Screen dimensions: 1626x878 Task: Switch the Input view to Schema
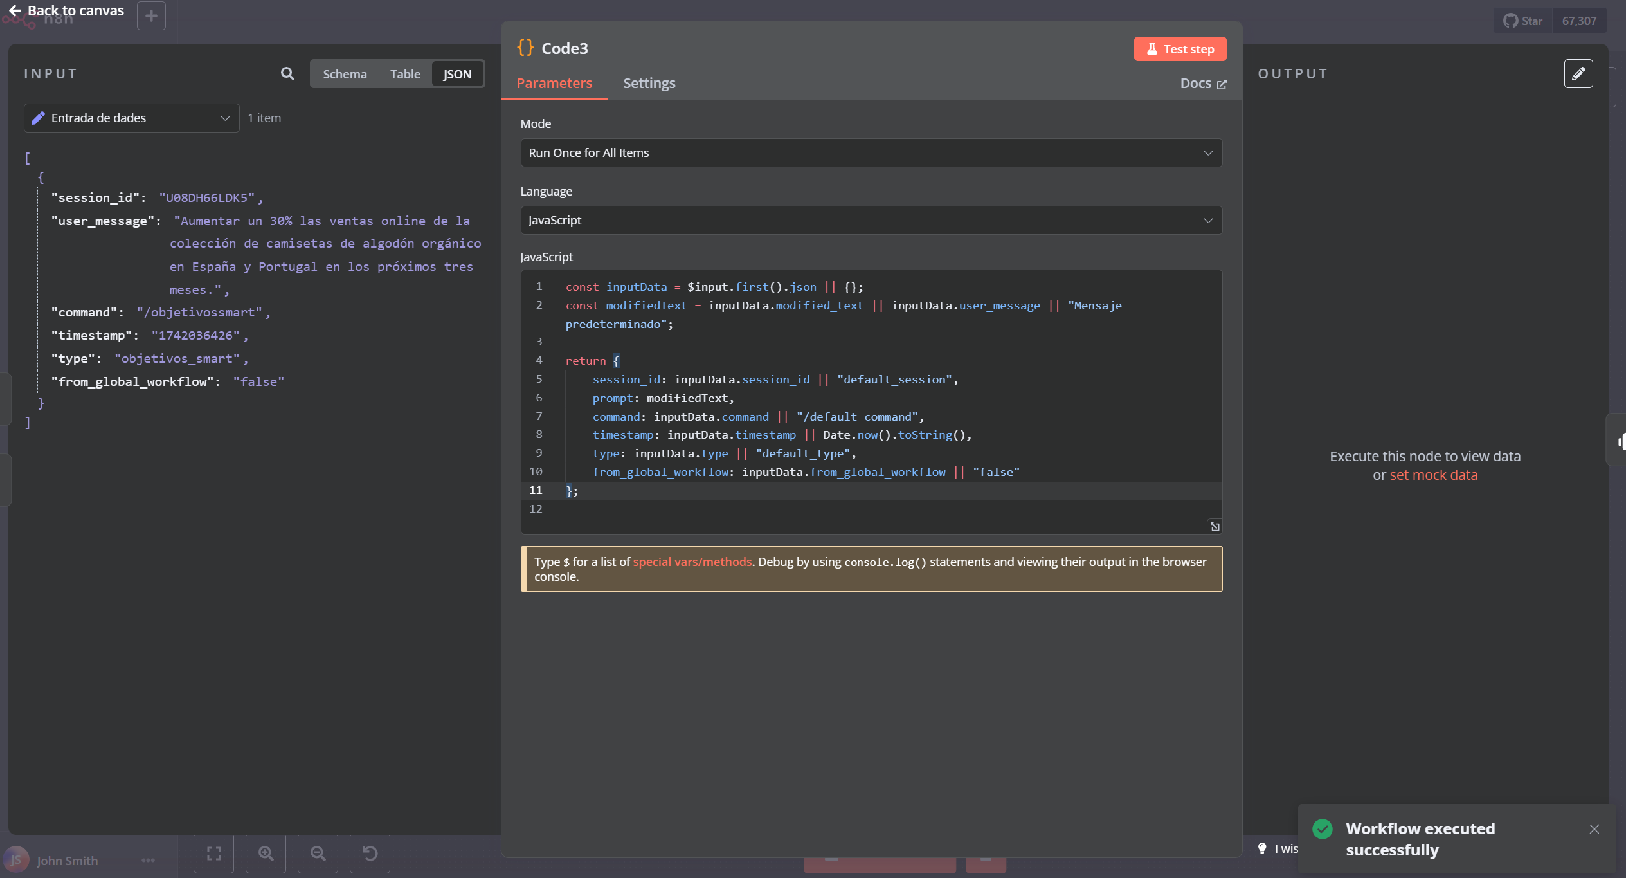click(345, 74)
